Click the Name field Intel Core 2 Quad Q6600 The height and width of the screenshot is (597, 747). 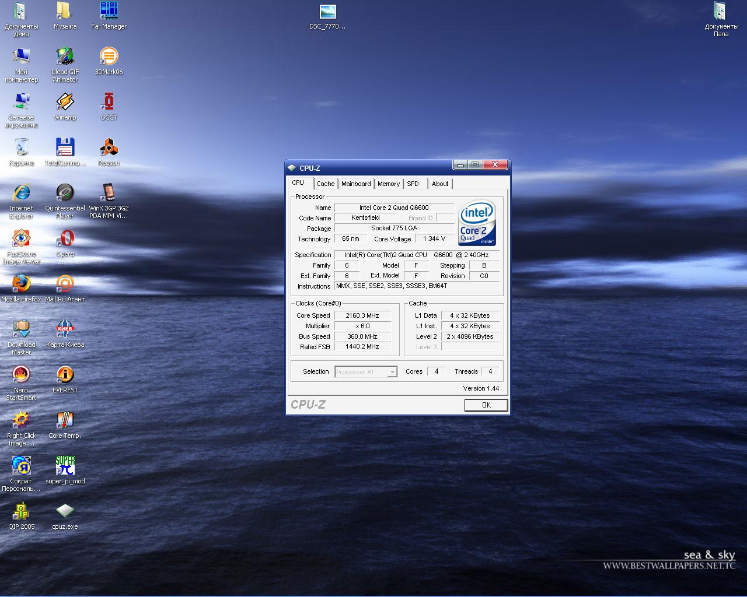pos(394,208)
